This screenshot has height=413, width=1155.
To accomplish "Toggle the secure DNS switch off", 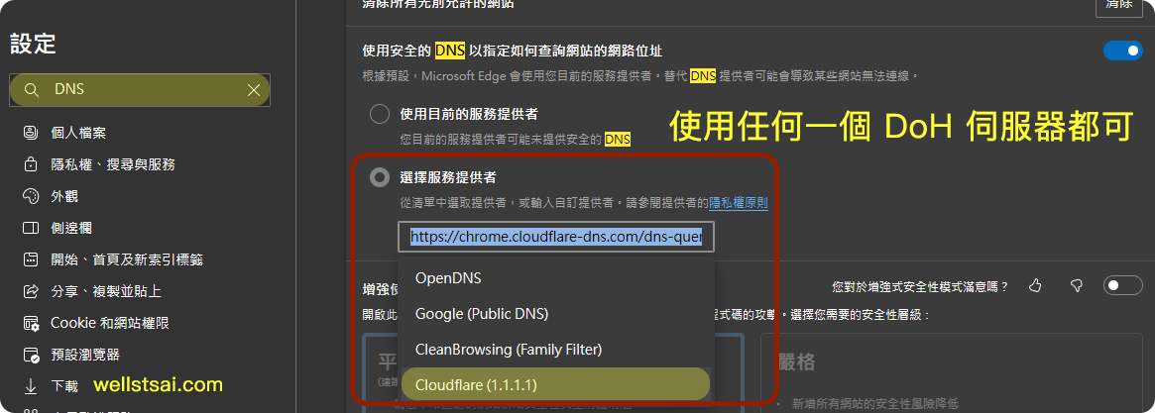I will [x=1122, y=51].
